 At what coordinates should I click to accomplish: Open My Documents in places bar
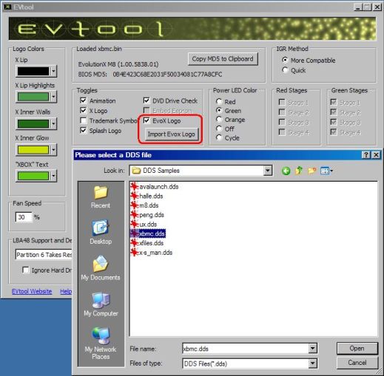tap(101, 268)
